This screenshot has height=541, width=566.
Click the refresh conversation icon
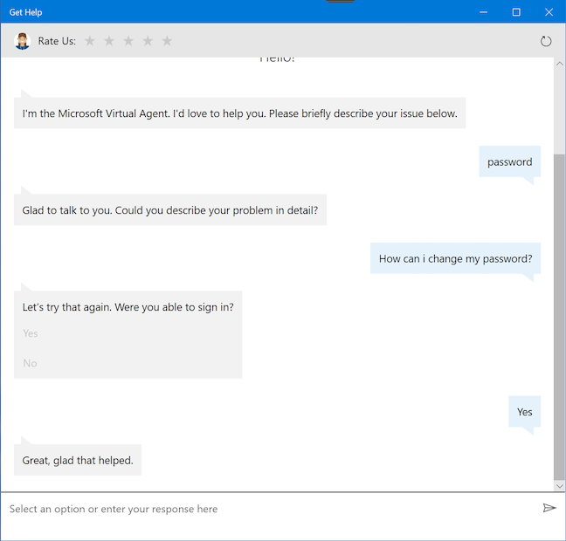[x=546, y=41]
